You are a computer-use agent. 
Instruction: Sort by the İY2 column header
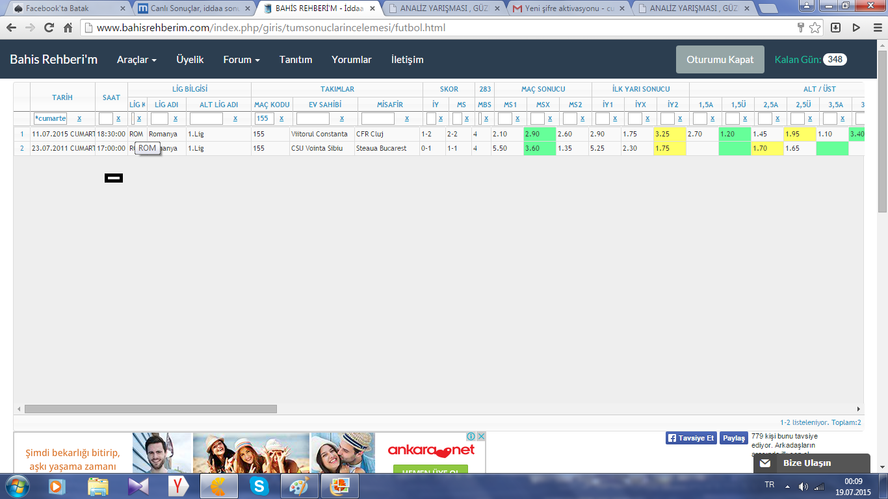coord(673,105)
